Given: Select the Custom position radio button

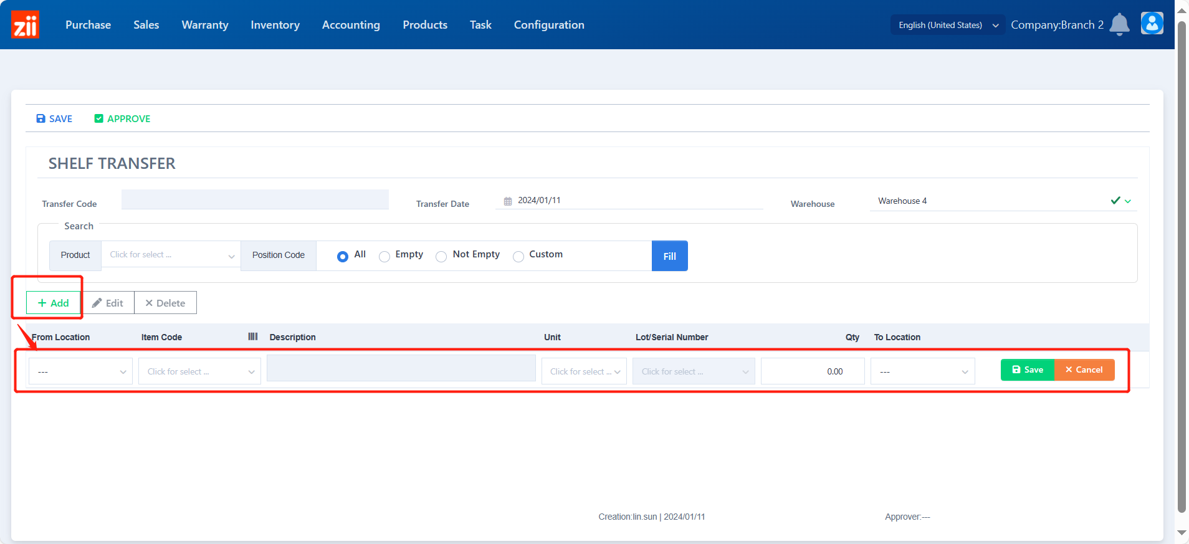Looking at the screenshot, I should coord(518,256).
